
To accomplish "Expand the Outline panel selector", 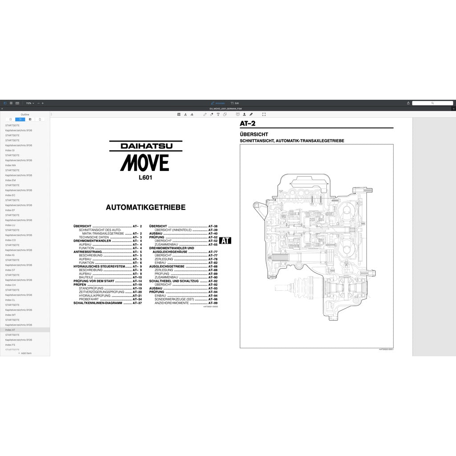I will [25, 114].
